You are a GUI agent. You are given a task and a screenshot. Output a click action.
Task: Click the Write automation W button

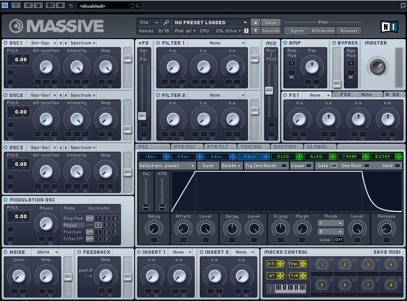point(38,5)
